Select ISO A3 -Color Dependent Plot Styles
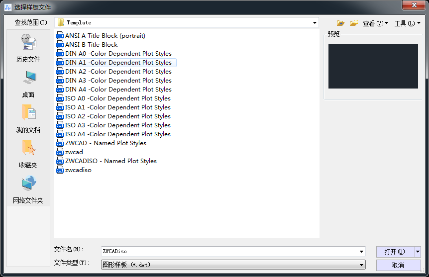Viewport: 429px width, 277px height. click(118, 125)
